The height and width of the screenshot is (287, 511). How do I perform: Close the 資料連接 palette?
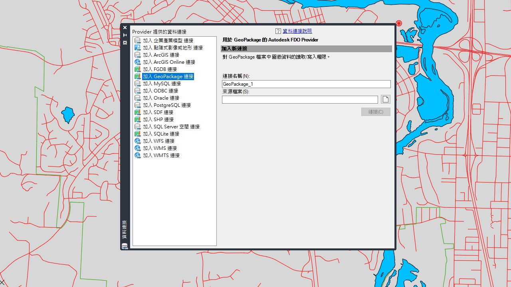tap(125, 28)
